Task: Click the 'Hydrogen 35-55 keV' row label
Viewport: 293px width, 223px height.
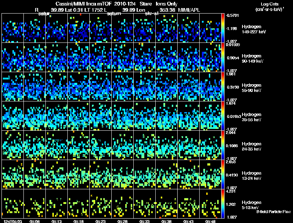Action: (252, 117)
